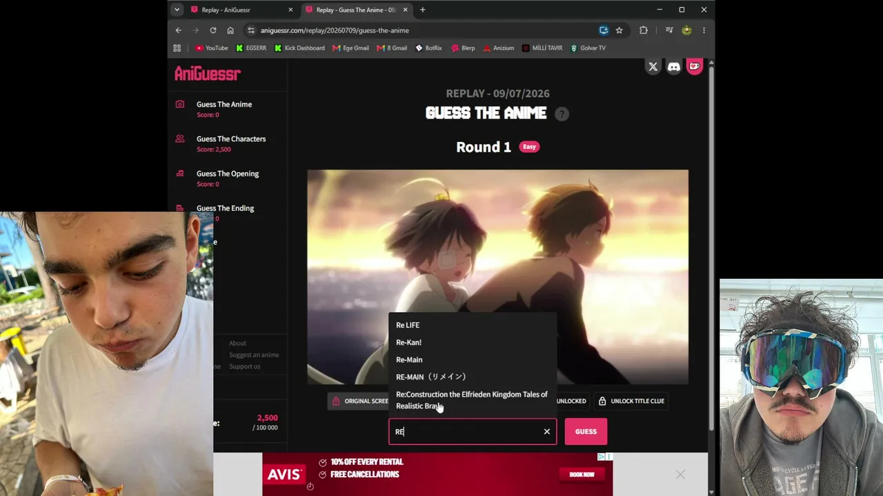
Task: Close the Replay - Guess The Anime tab
Action: (x=406, y=10)
